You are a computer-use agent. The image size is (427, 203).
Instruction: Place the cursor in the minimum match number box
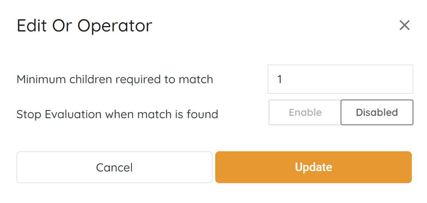pyautogui.click(x=340, y=79)
